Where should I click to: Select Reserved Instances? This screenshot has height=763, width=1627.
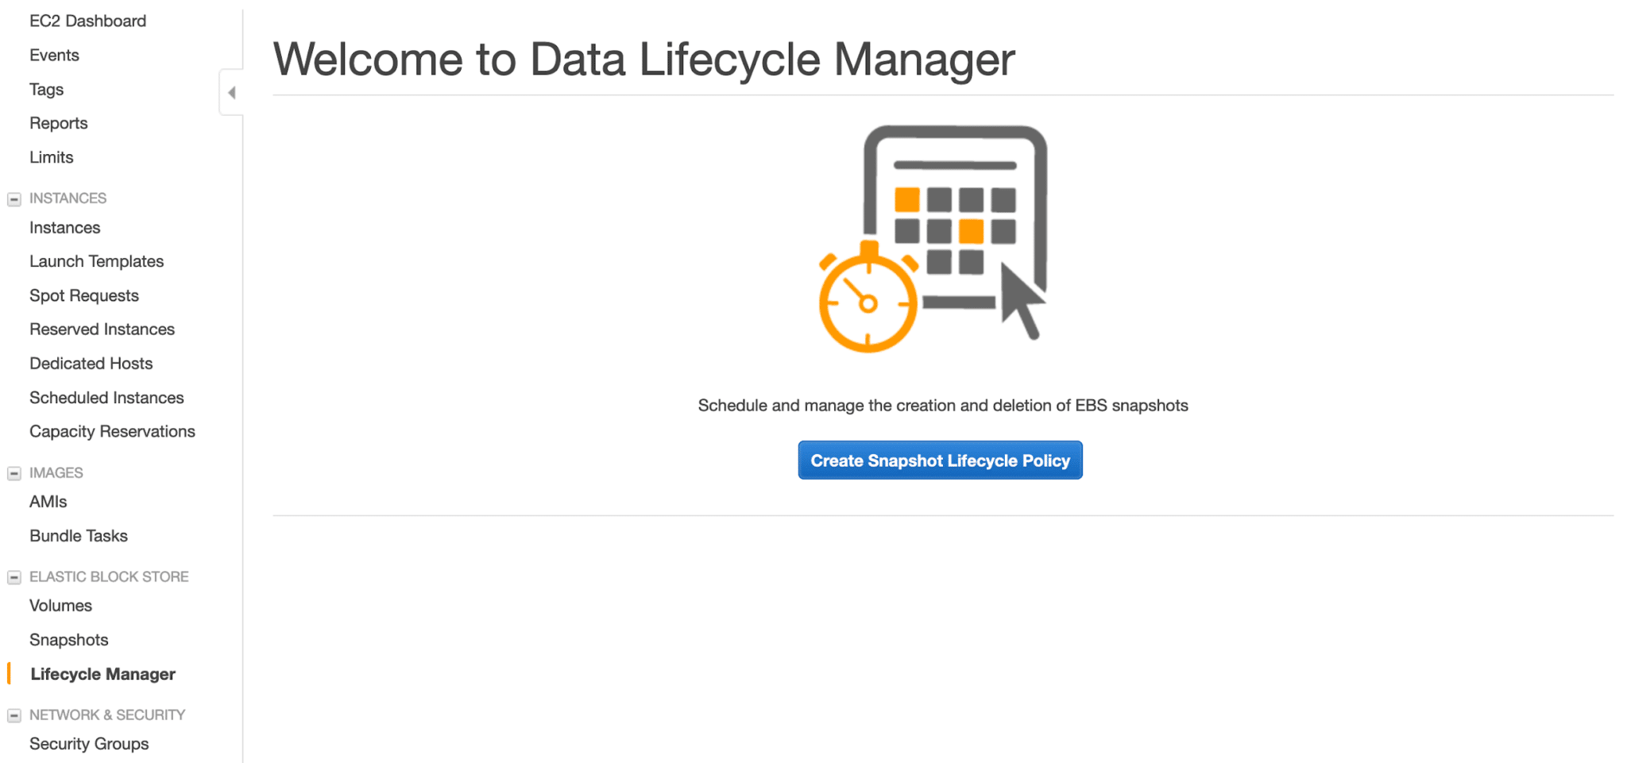click(102, 329)
